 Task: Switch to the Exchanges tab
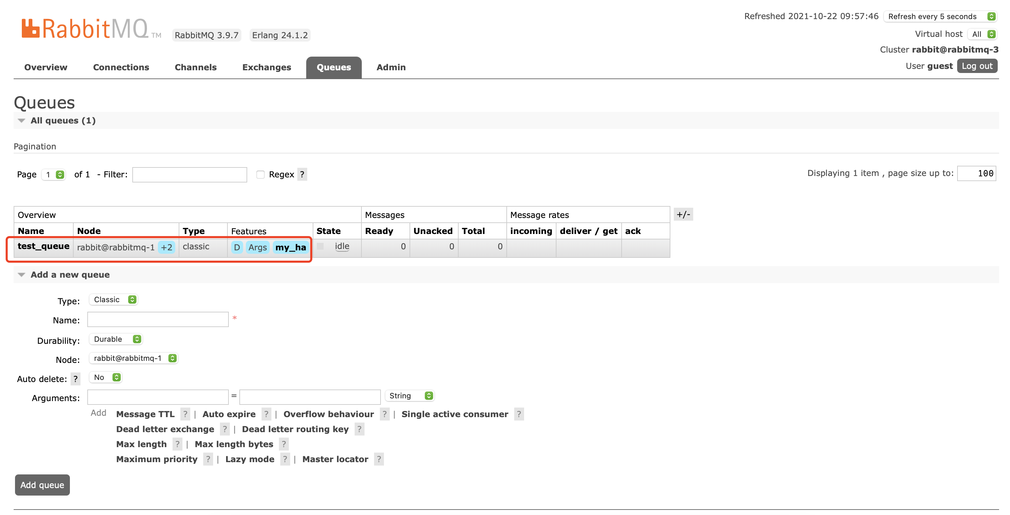267,67
